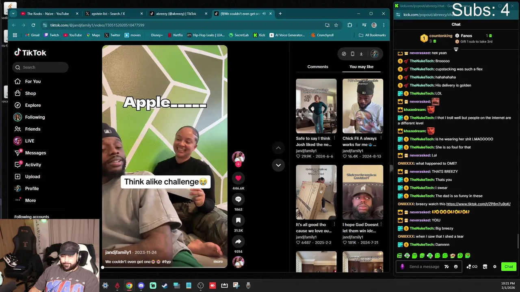The width and height of the screenshot is (520, 292).
Task: Open the Activity inbox
Action: click(x=28, y=165)
